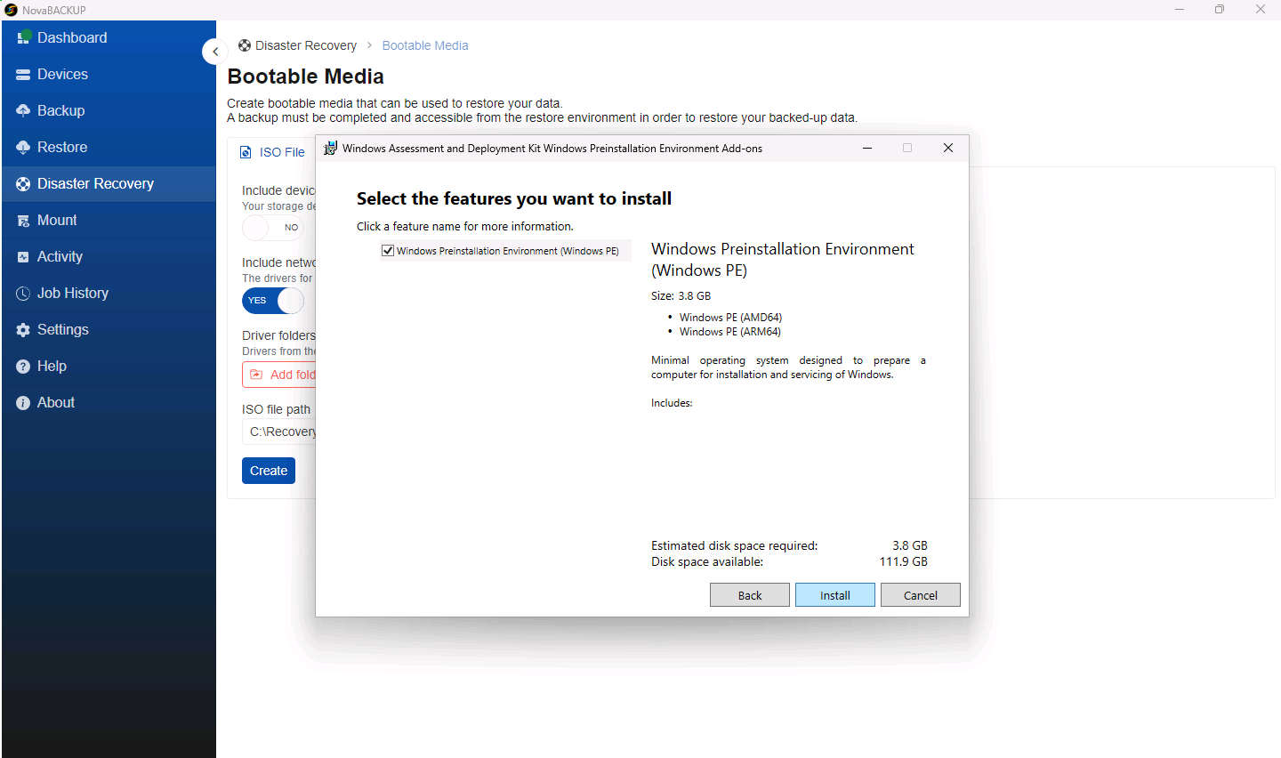This screenshot has height=758, width=1281.
Task: Minimize the Windows PE Add-ons dialog
Action: coord(867,148)
